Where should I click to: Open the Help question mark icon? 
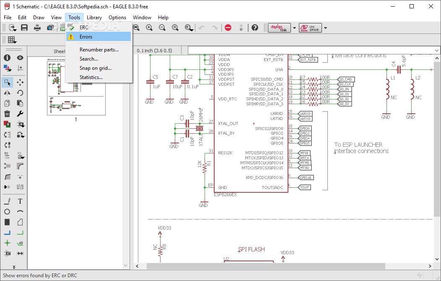tap(255, 28)
